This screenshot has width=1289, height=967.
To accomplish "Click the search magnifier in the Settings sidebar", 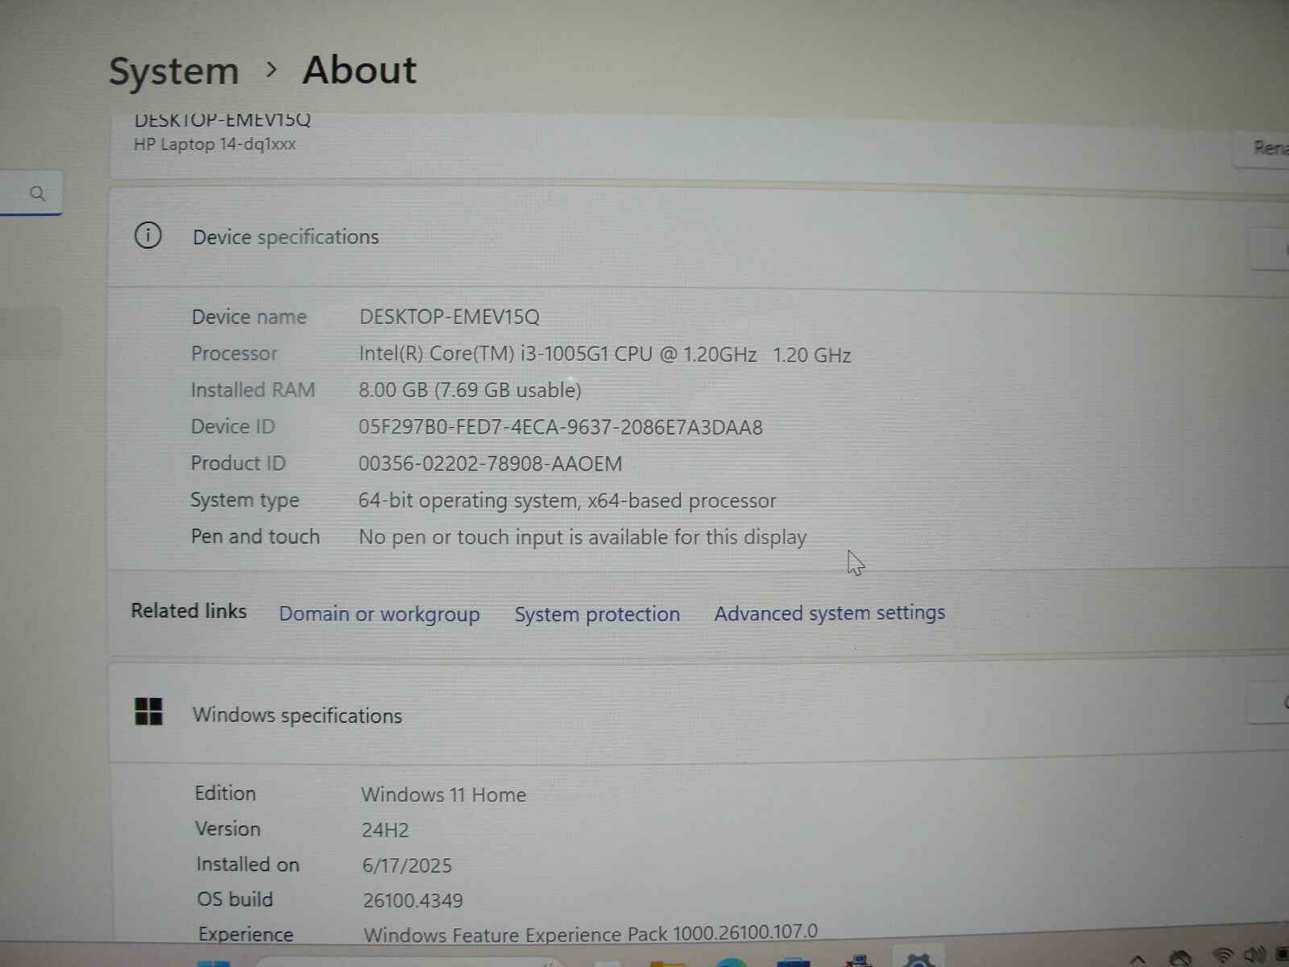I will (x=37, y=193).
